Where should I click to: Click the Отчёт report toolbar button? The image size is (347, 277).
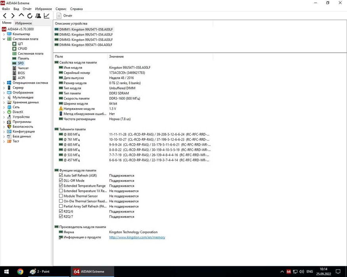[x=64, y=15]
